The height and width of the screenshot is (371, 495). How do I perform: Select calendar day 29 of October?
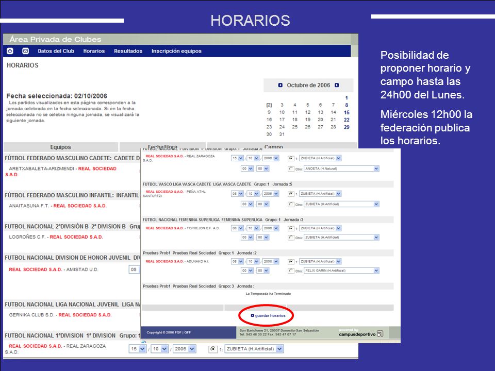click(x=346, y=127)
